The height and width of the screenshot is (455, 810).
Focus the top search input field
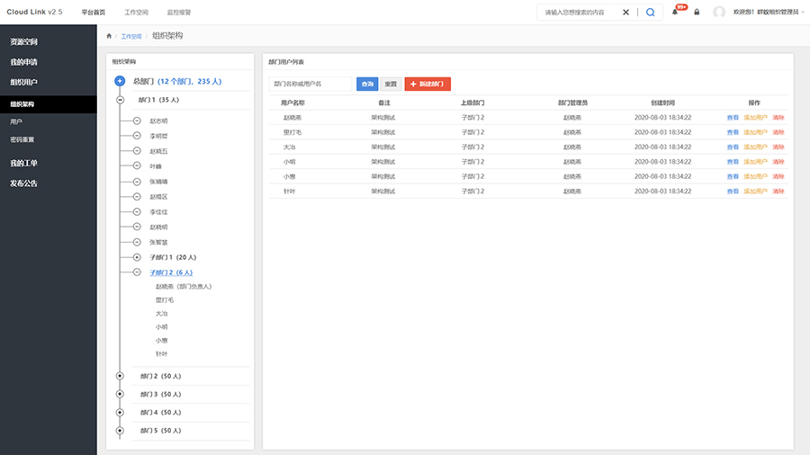click(579, 13)
